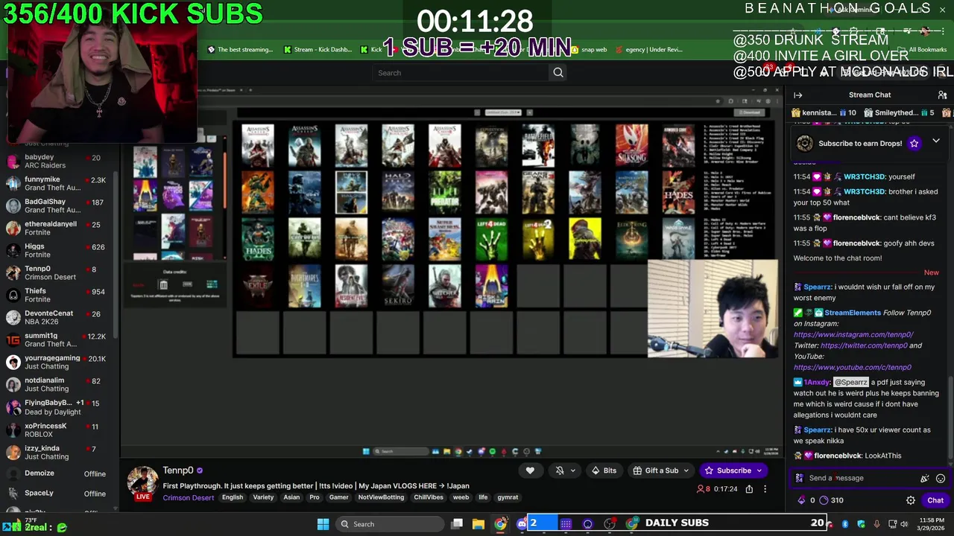Open the Tennp0 Instagram link in chat
Viewport: 954px width, 536px height.
click(x=853, y=334)
